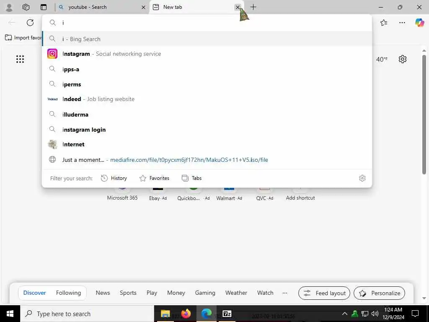
Task: Open the Windows Start button
Action: [10, 314]
